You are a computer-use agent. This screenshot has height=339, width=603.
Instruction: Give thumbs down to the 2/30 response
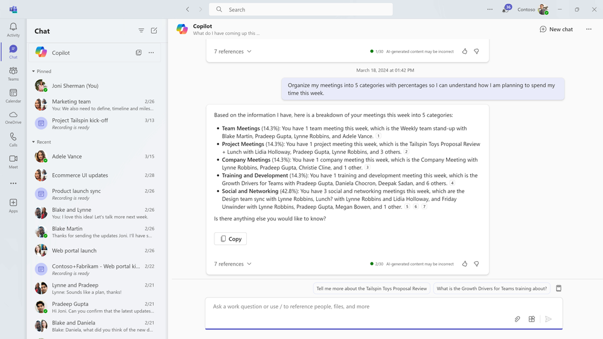(x=476, y=264)
